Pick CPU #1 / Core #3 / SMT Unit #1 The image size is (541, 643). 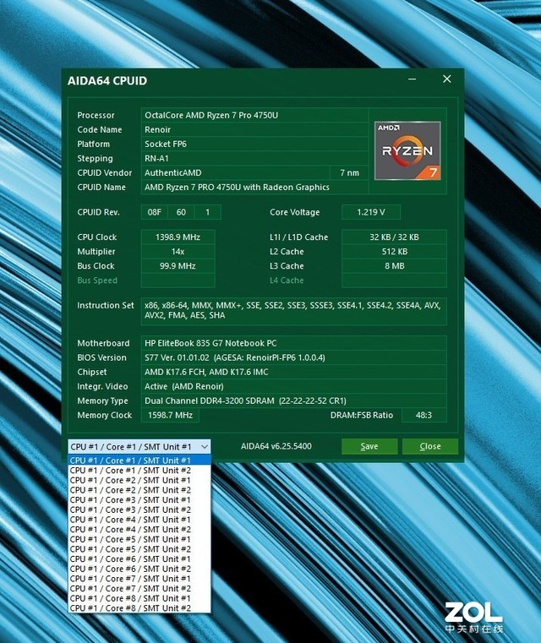pyautogui.click(x=139, y=500)
